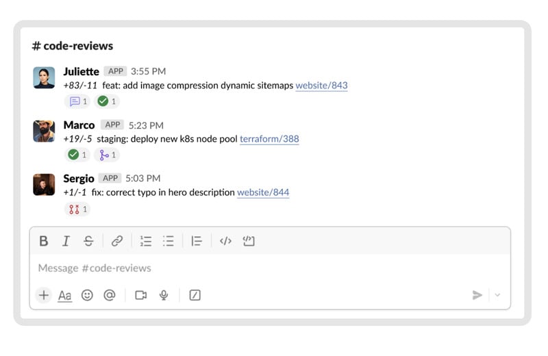Viewport: 548px width, 356px height.
Task: Open send options dropdown arrow
Action: pyautogui.click(x=498, y=295)
